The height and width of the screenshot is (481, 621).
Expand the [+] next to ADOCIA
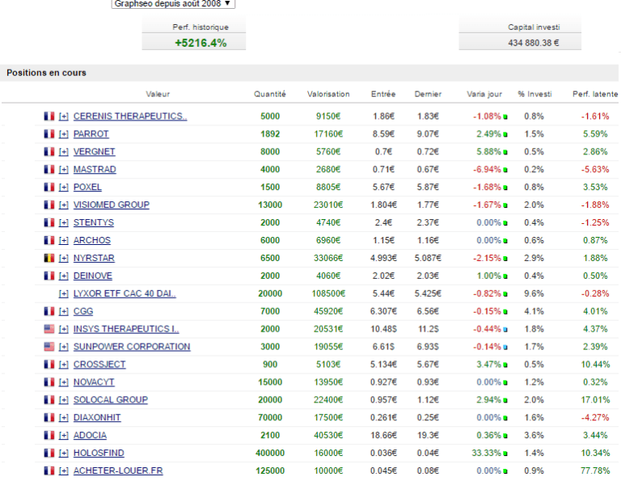[64, 436]
